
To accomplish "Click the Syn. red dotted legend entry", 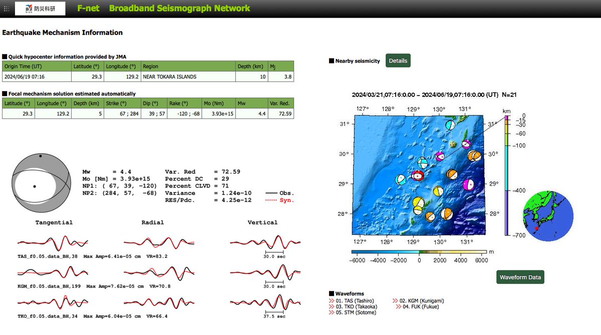I will 280,200.
